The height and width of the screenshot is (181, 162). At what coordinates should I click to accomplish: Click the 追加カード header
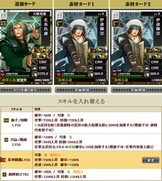pos(25,4)
